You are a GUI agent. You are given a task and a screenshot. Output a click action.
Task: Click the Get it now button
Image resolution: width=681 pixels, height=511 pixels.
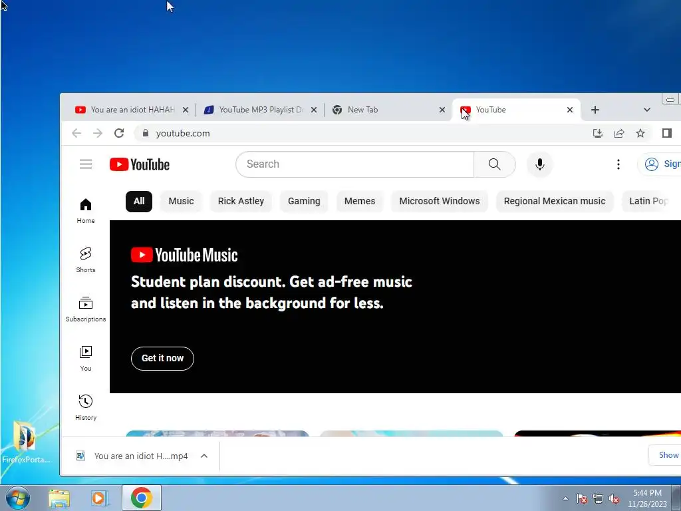(x=162, y=359)
